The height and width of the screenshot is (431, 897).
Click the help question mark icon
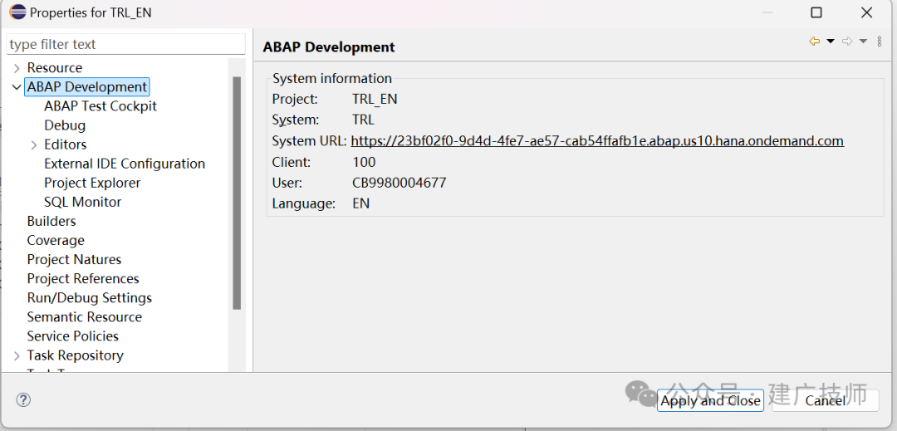pyautogui.click(x=23, y=399)
